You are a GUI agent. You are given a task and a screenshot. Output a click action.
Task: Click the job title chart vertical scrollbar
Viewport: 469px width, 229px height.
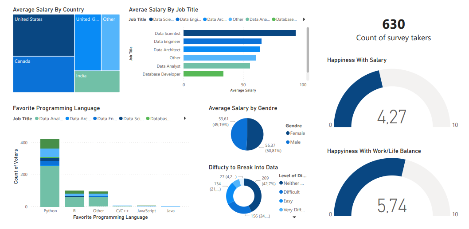point(308,50)
